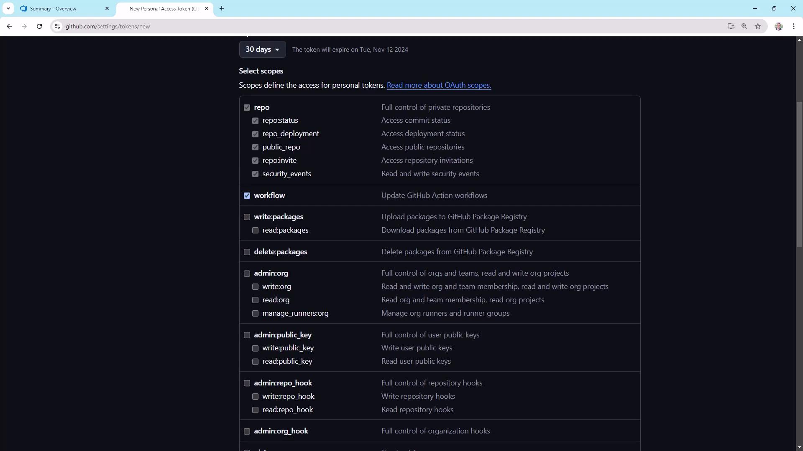Reload the GitHub token page
The width and height of the screenshot is (803, 451).
[39, 26]
